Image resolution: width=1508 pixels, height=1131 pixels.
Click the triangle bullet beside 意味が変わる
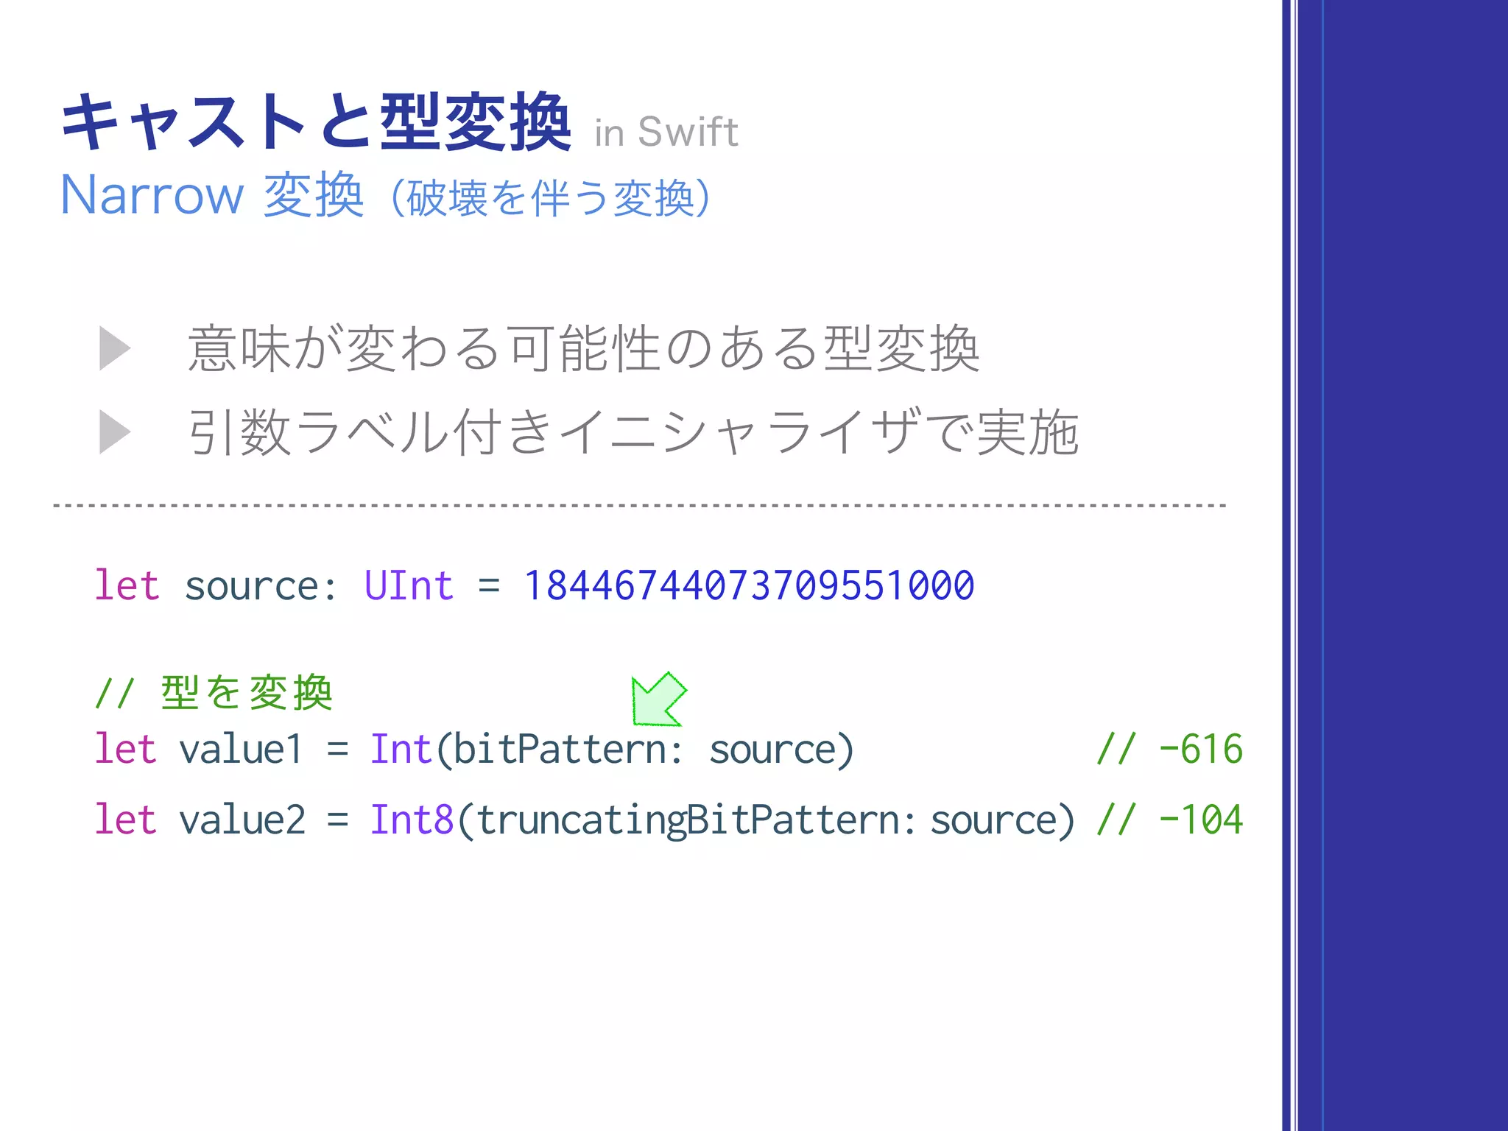point(115,348)
